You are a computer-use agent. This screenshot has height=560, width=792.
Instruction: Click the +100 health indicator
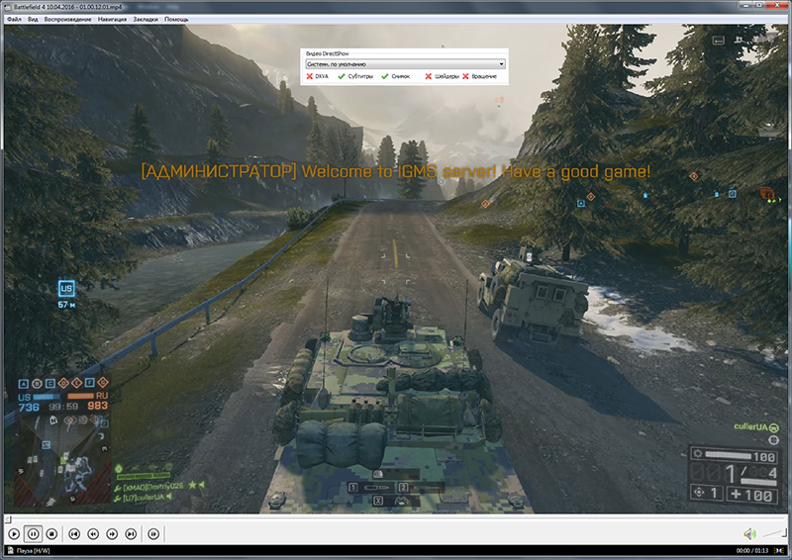751,494
